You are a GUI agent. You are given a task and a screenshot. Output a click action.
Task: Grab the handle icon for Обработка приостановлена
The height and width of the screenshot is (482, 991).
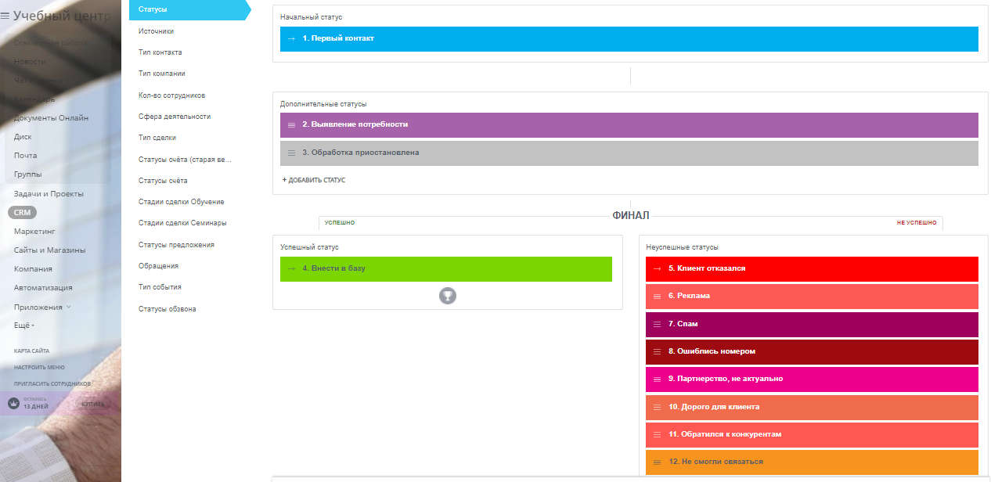point(291,153)
